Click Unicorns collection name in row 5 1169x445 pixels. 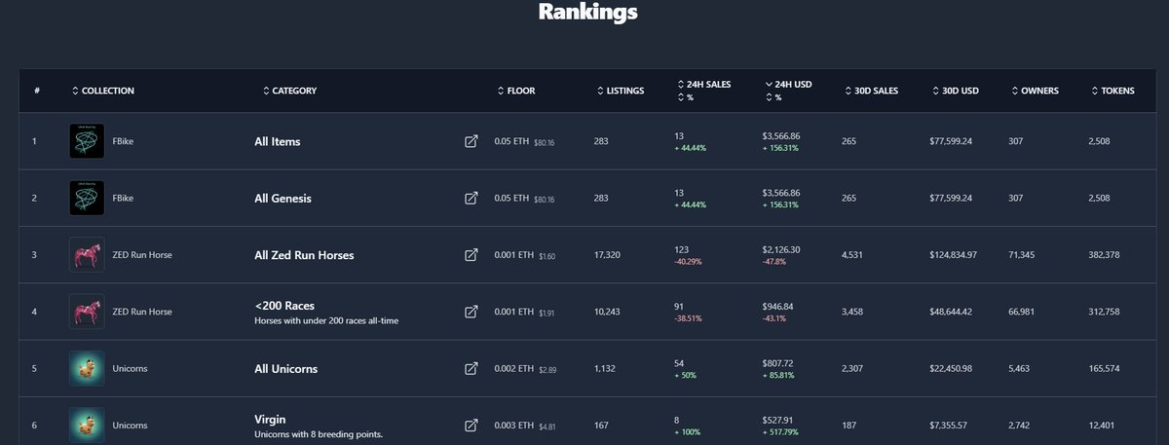(130, 369)
